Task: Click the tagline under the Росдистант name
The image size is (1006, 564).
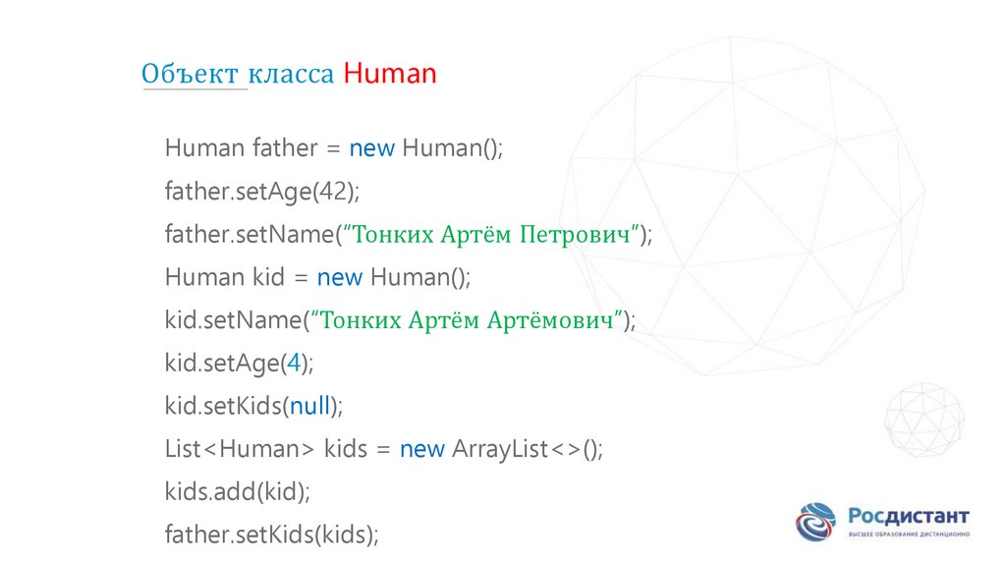Action: pos(909,535)
